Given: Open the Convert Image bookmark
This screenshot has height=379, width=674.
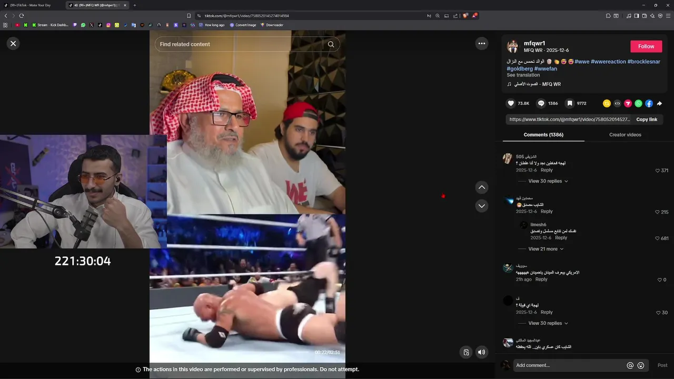Looking at the screenshot, I should pos(243,25).
